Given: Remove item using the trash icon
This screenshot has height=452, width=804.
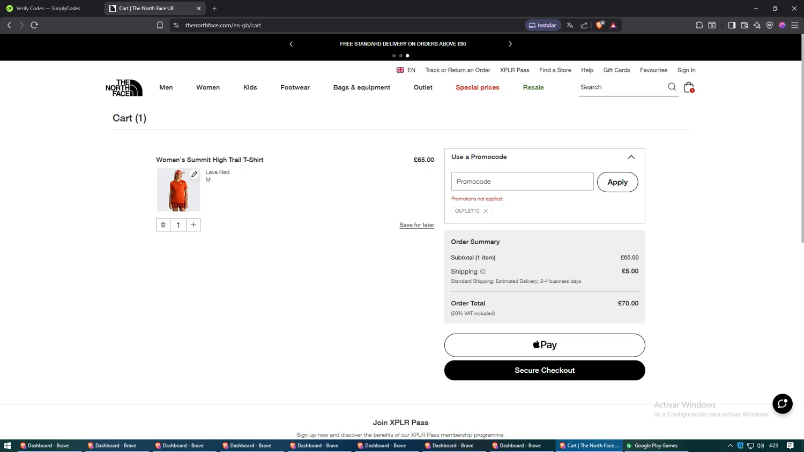Looking at the screenshot, I should (163, 225).
